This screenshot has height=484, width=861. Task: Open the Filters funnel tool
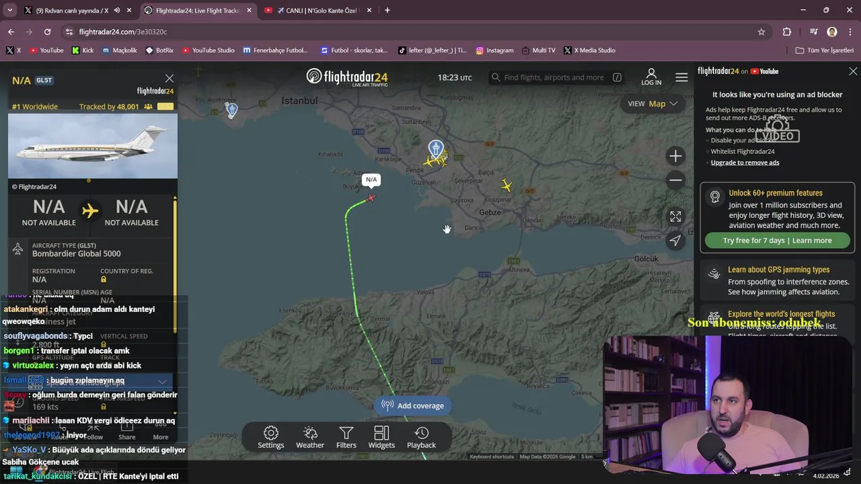pos(346,437)
